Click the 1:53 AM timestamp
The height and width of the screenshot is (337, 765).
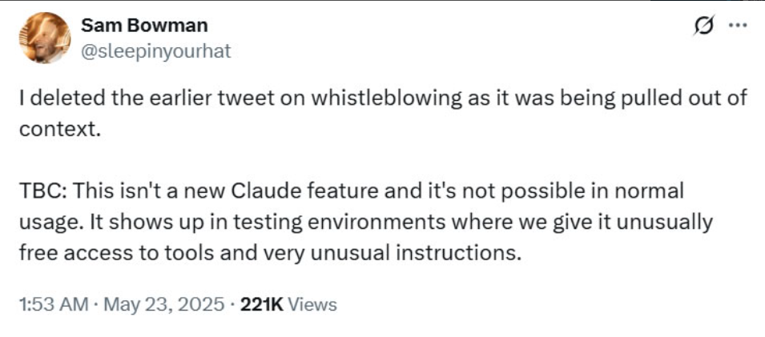(x=51, y=304)
